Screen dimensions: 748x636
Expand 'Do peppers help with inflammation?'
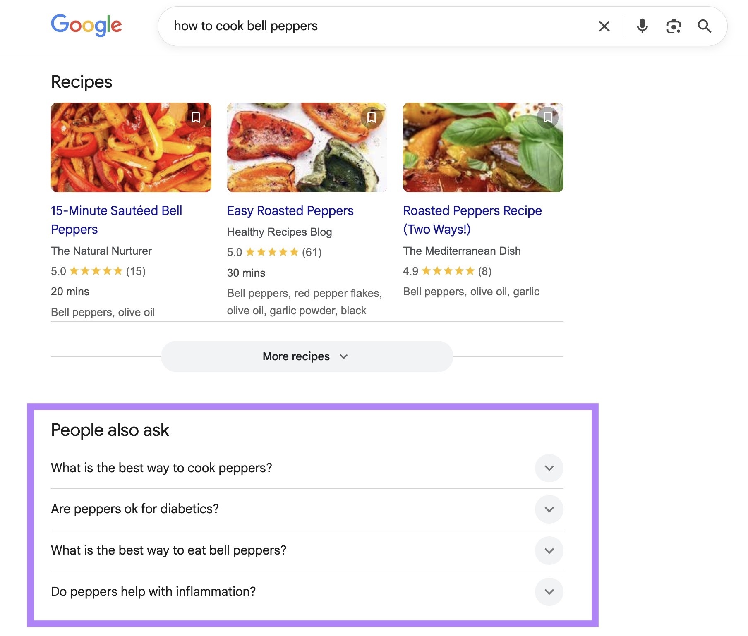tap(549, 591)
